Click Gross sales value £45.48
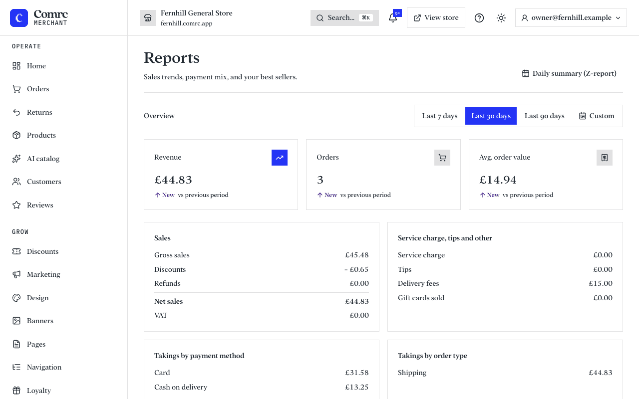 [357, 255]
